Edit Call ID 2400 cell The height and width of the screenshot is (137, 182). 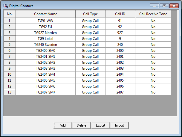[x=120, y=51]
